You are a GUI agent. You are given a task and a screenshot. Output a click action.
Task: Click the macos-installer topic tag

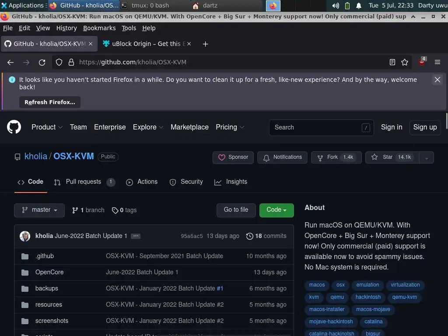point(327,309)
